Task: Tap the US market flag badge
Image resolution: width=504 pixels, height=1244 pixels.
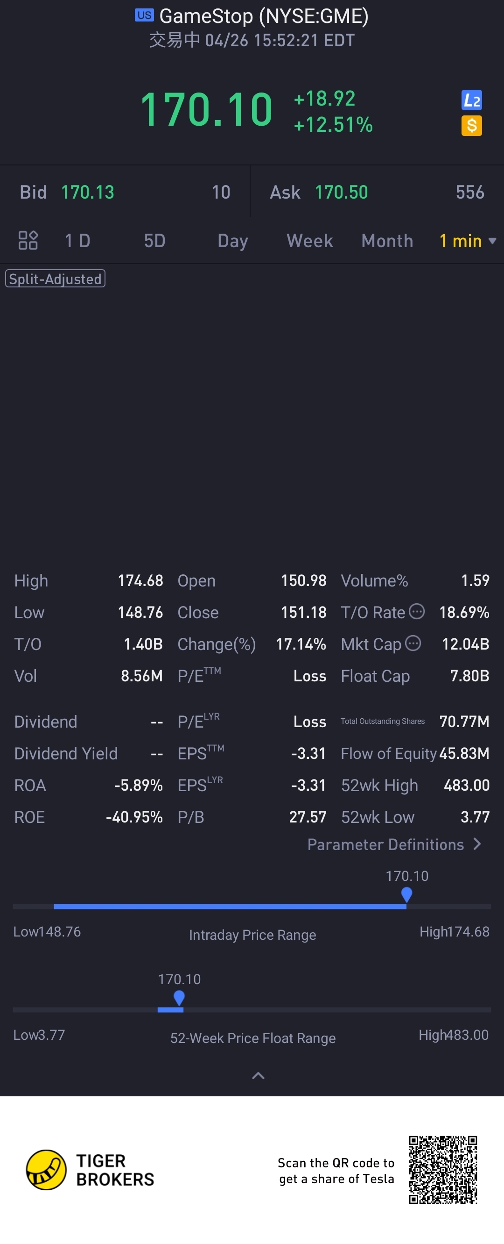Action: pyautogui.click(x=144, y=15)
